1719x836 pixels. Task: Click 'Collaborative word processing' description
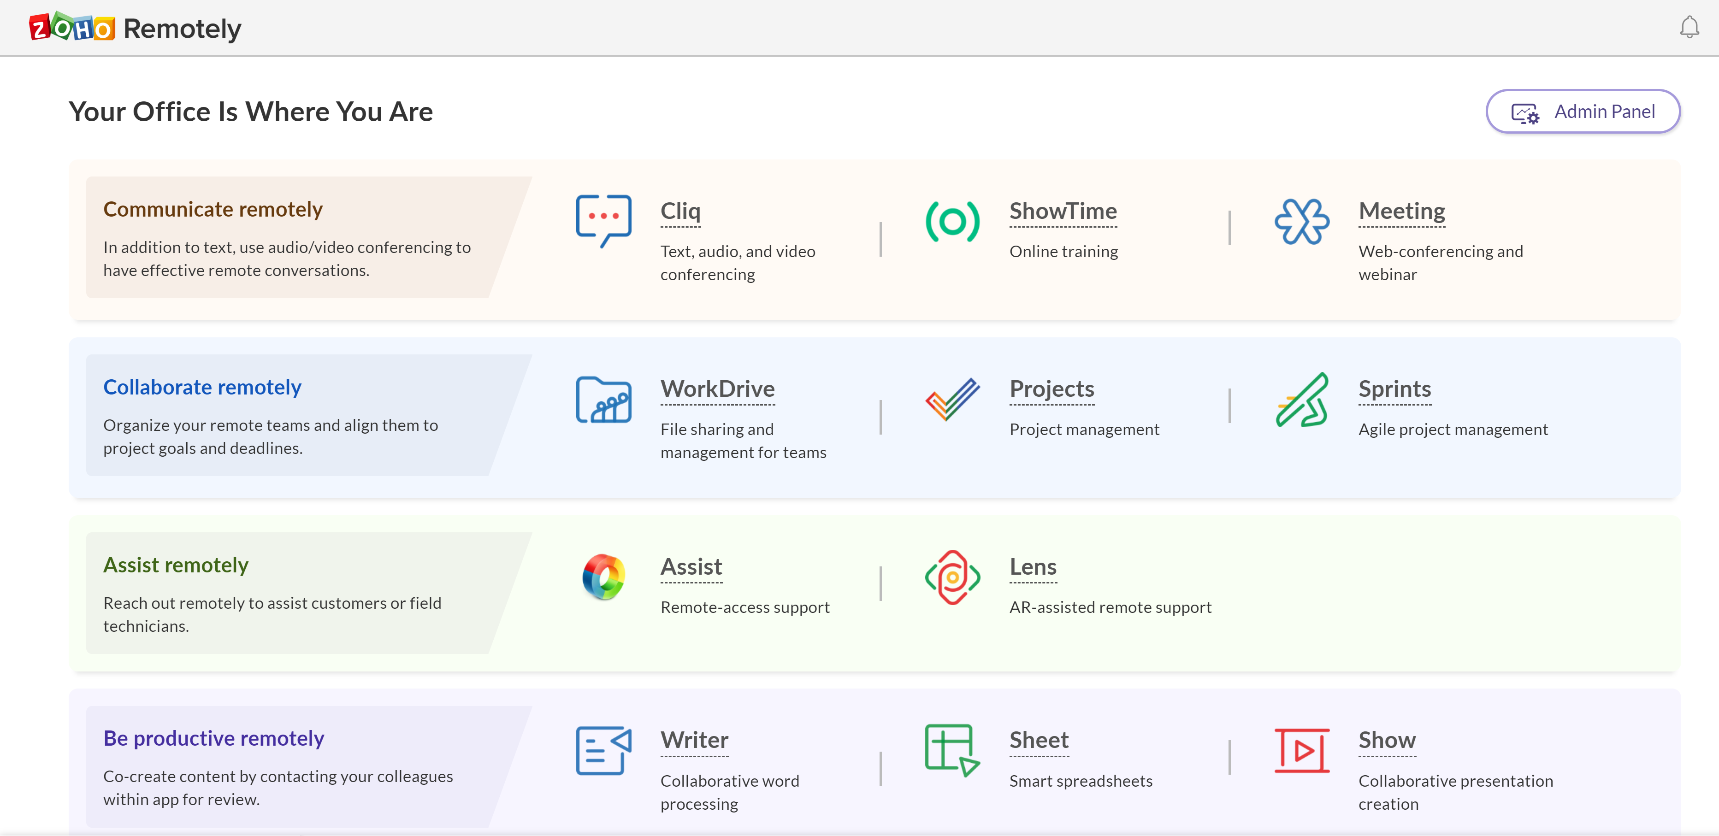pyautogui.click(x=729, y=793)
